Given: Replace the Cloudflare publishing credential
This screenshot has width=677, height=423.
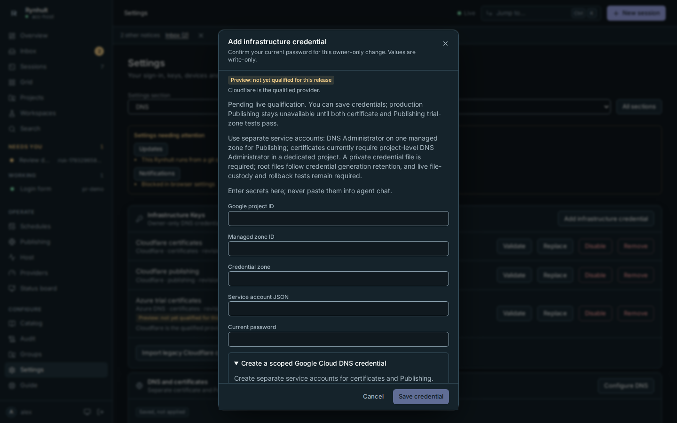Looking at the screenshot, I should [555, 275].
